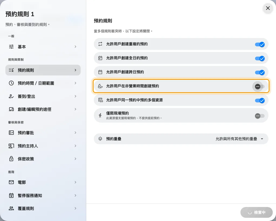Click the 預約規則 1 heading
The height and width of the screenshot is (221, 276).
20,14
